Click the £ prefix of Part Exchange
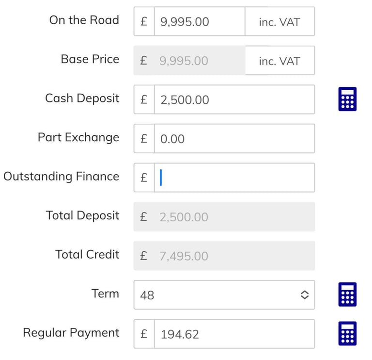This screenshot has width=372, height=360. [x=144, y=139]
